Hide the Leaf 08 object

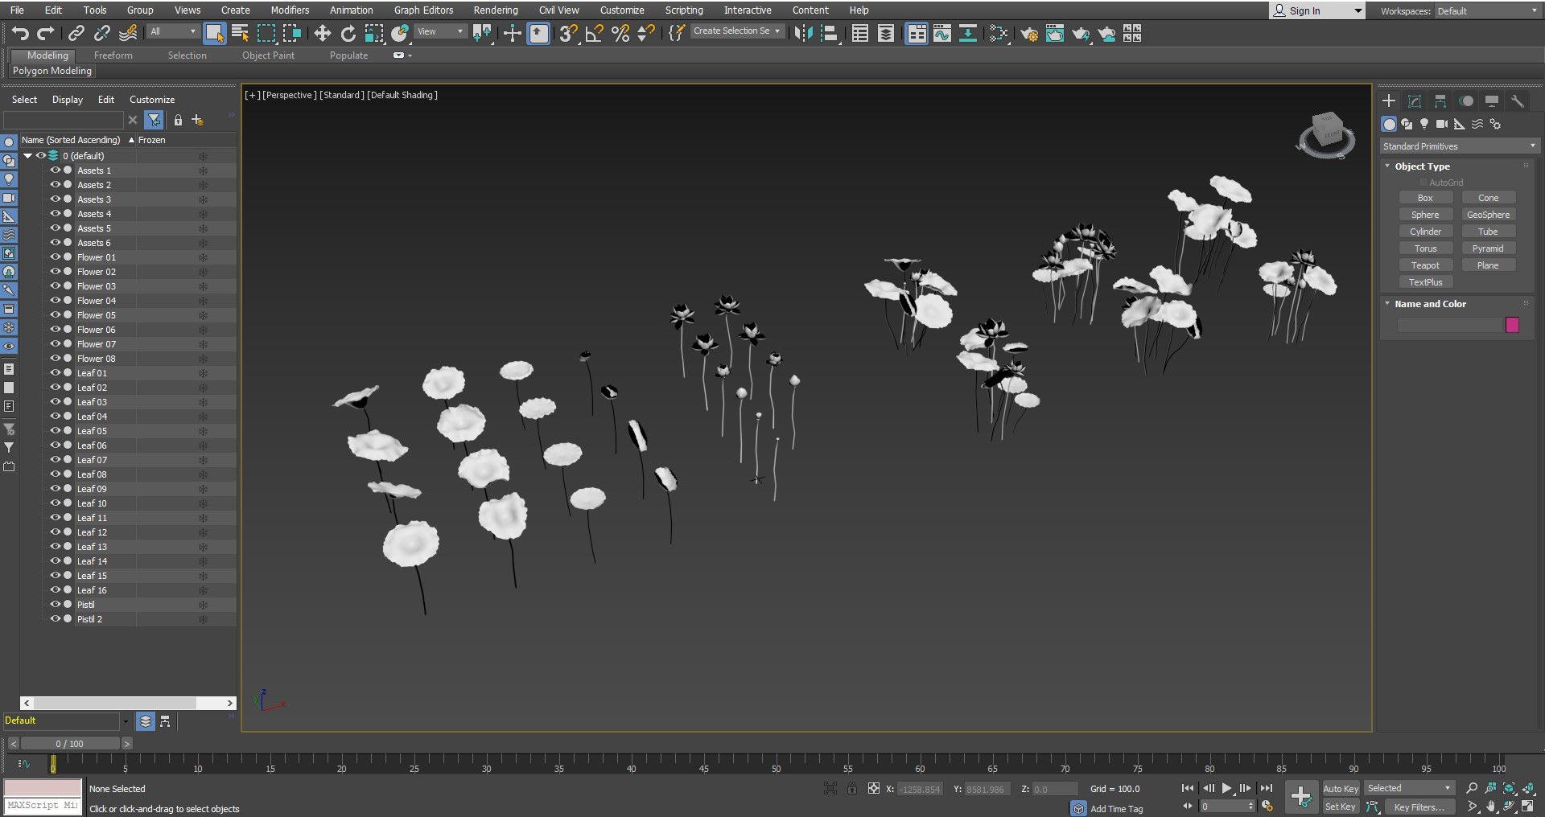point(56,474)
